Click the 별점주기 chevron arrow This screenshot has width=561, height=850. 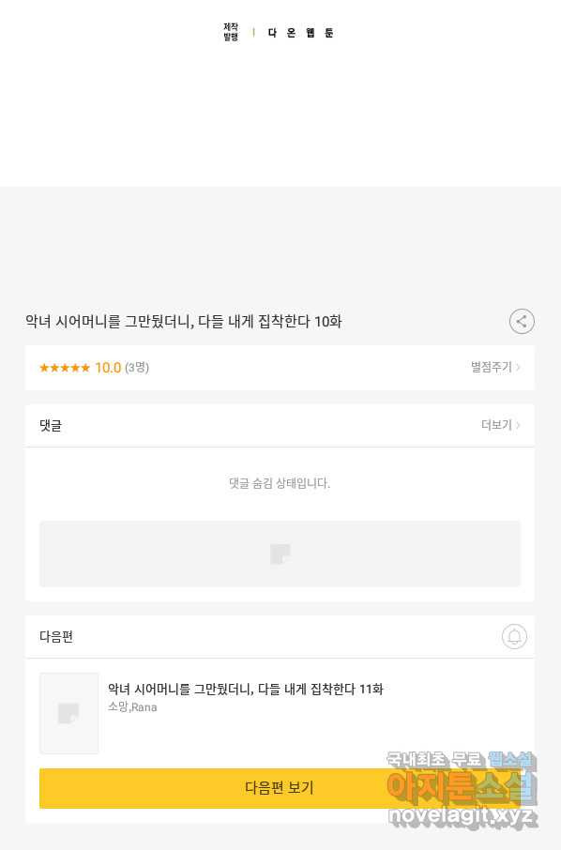coord(518,367)
